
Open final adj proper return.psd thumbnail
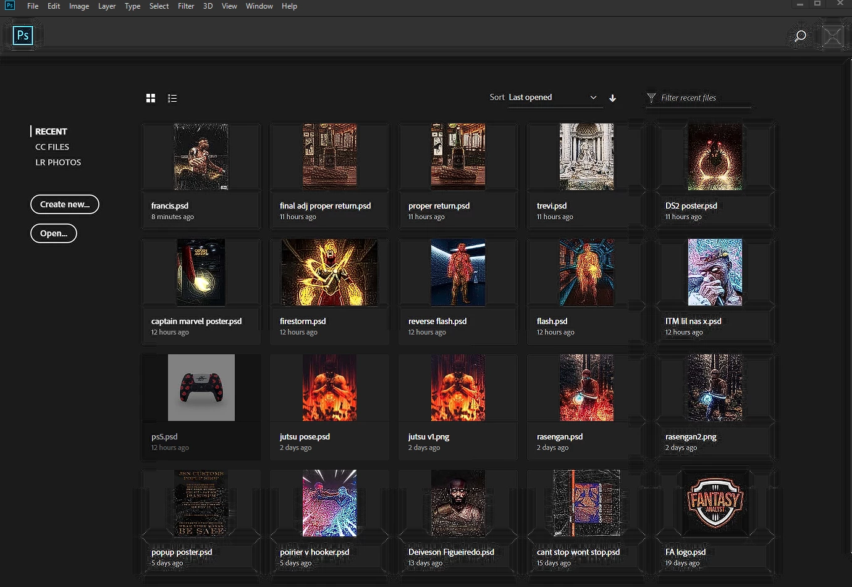(329, 157)
